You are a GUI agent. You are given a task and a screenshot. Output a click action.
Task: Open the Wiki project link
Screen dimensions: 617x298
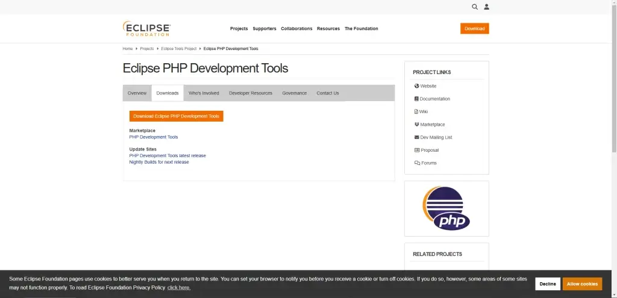[x=424, y=111]
